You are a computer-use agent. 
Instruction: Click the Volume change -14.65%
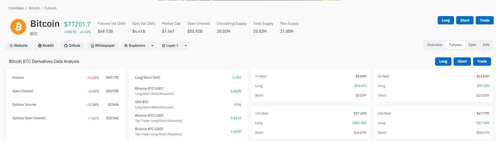click(x=92, y=78)
